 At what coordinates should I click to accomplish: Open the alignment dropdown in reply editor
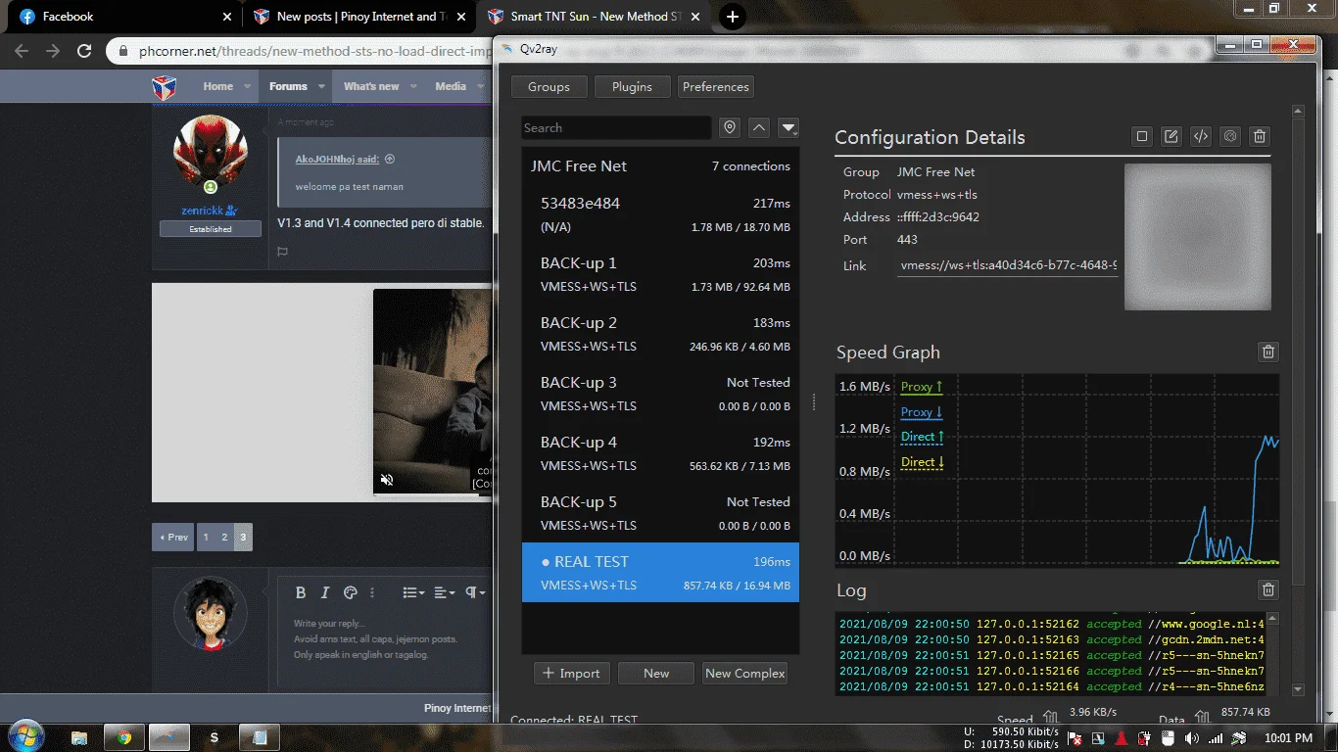444,592
